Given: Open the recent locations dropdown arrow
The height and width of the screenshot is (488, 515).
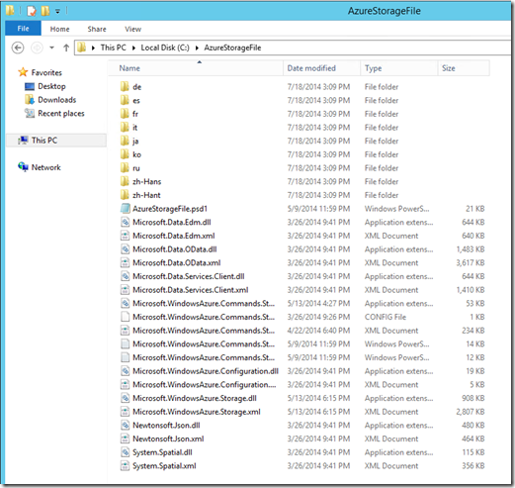Looking at the screenshot, I should (51, 48).
